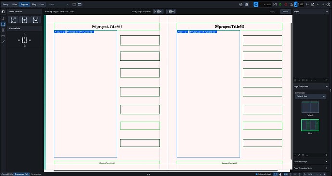Viewport: 332px width, 176px height.
Task: Delete page template trash icon
Action: (x=326, y=155)
